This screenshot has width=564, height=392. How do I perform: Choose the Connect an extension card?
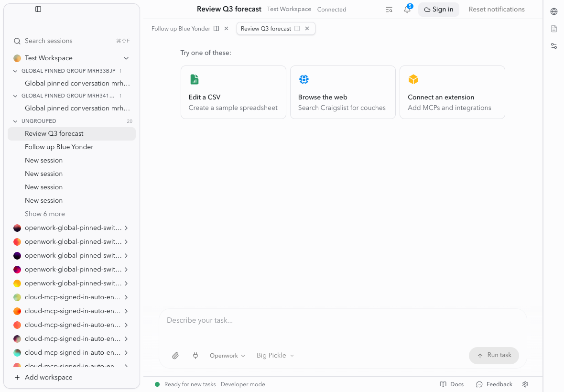[453, 92]
